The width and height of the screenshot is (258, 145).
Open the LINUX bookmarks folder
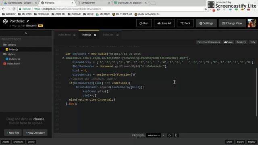point(88,14)
